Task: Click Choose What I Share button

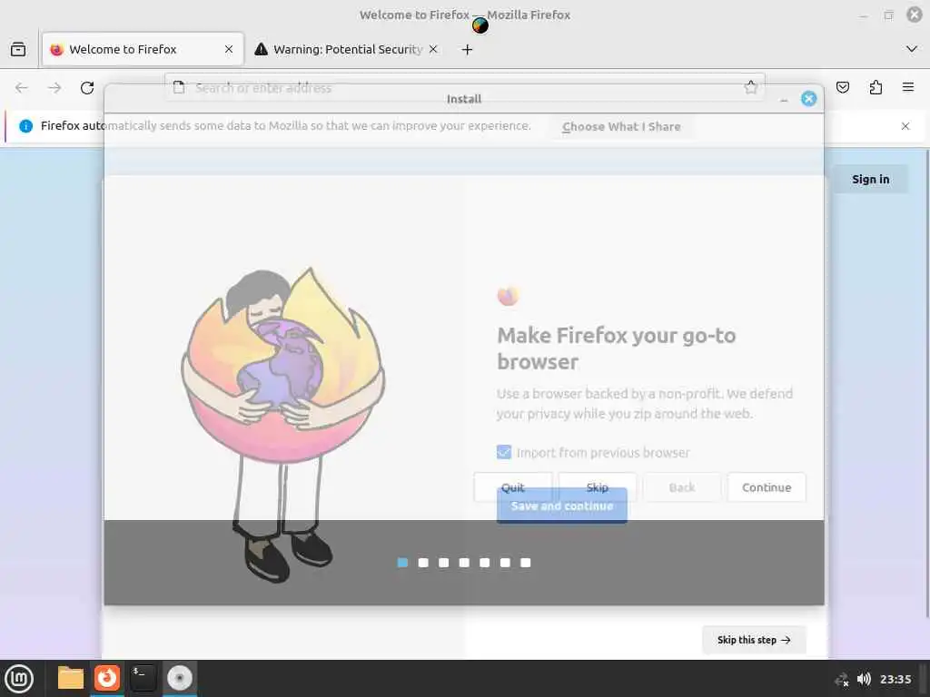Action: pos(621,126)
